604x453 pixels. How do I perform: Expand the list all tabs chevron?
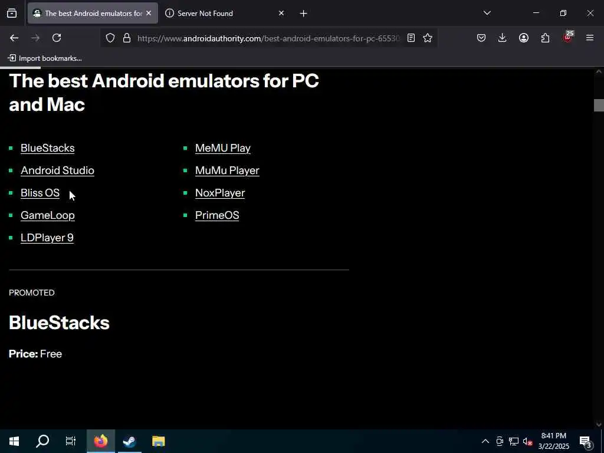[487, 13]
